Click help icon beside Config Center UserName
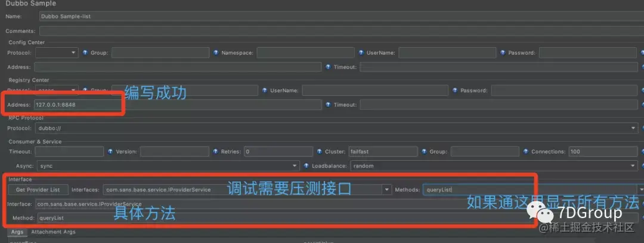 361,52
